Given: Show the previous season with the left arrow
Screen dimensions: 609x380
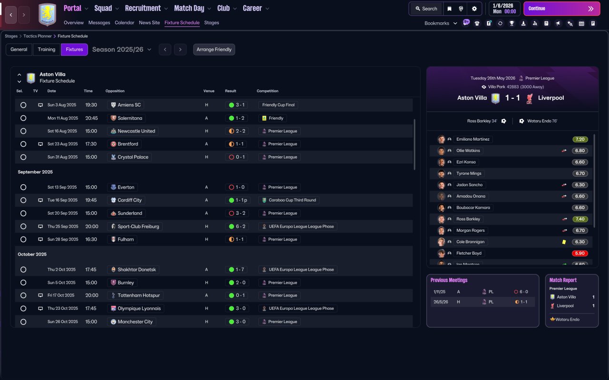Looking at the screenshot, I should 165,49.
